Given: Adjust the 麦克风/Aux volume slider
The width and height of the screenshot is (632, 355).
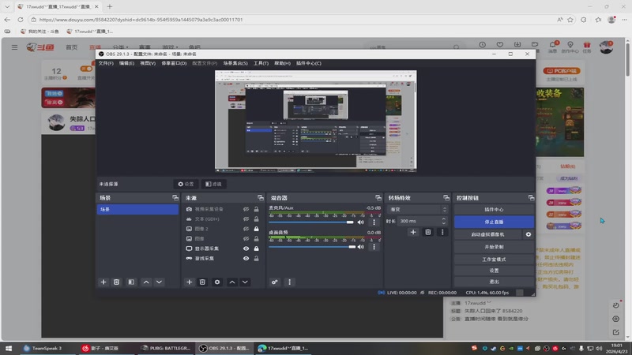Looking at the screenshot, I should point(312,222).
